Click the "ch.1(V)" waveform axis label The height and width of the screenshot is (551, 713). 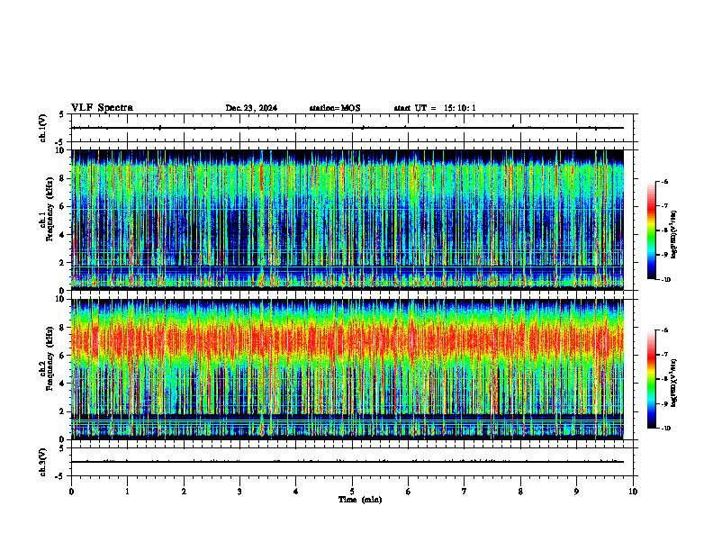point(43,128)
